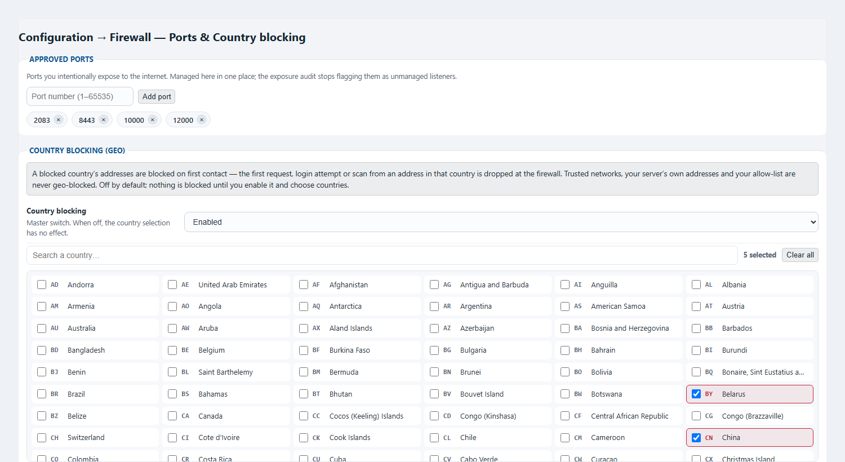The width and height of the screenshot is (845, 462).
Task: Check the Congo (Kinshasa) checkbox
Action: coord(434,416)
